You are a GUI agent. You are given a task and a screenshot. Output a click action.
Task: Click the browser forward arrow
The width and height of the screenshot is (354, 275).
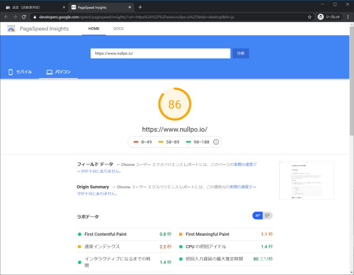(15, 17)
